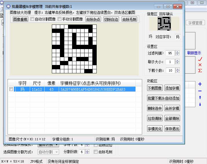Click the red checkmark icon
The image size is (207, 164).
pyautogui.click(x=200, y=59)
